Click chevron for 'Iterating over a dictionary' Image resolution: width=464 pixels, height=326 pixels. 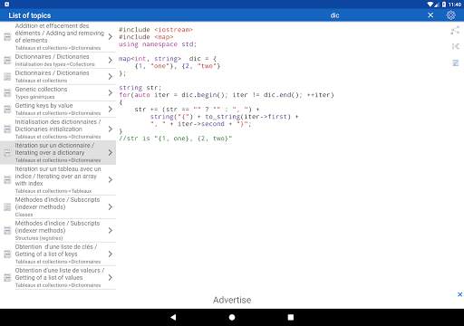[x=111, y=152]
